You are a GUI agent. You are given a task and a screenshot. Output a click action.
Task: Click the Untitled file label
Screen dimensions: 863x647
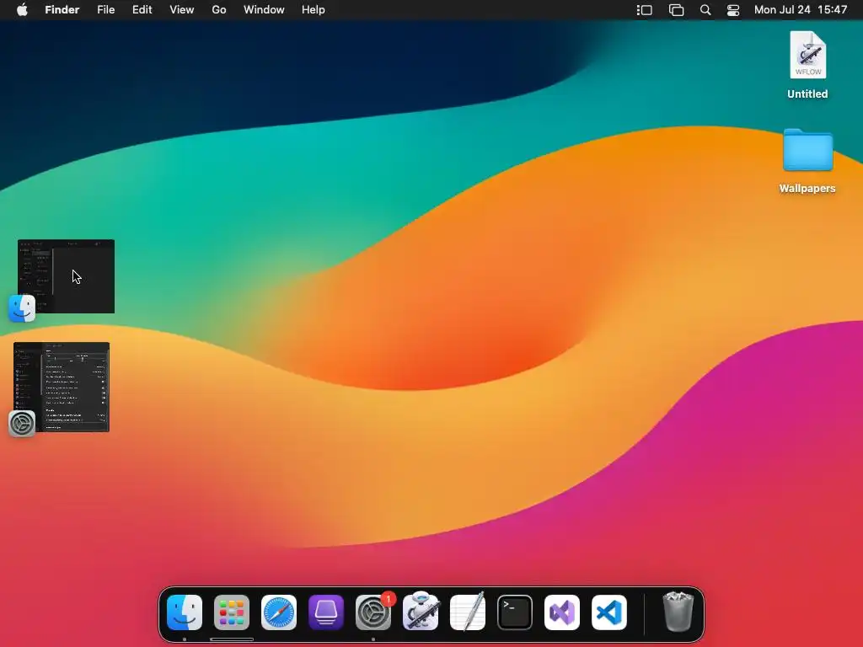pyautogui.click(x=807, y=94)
